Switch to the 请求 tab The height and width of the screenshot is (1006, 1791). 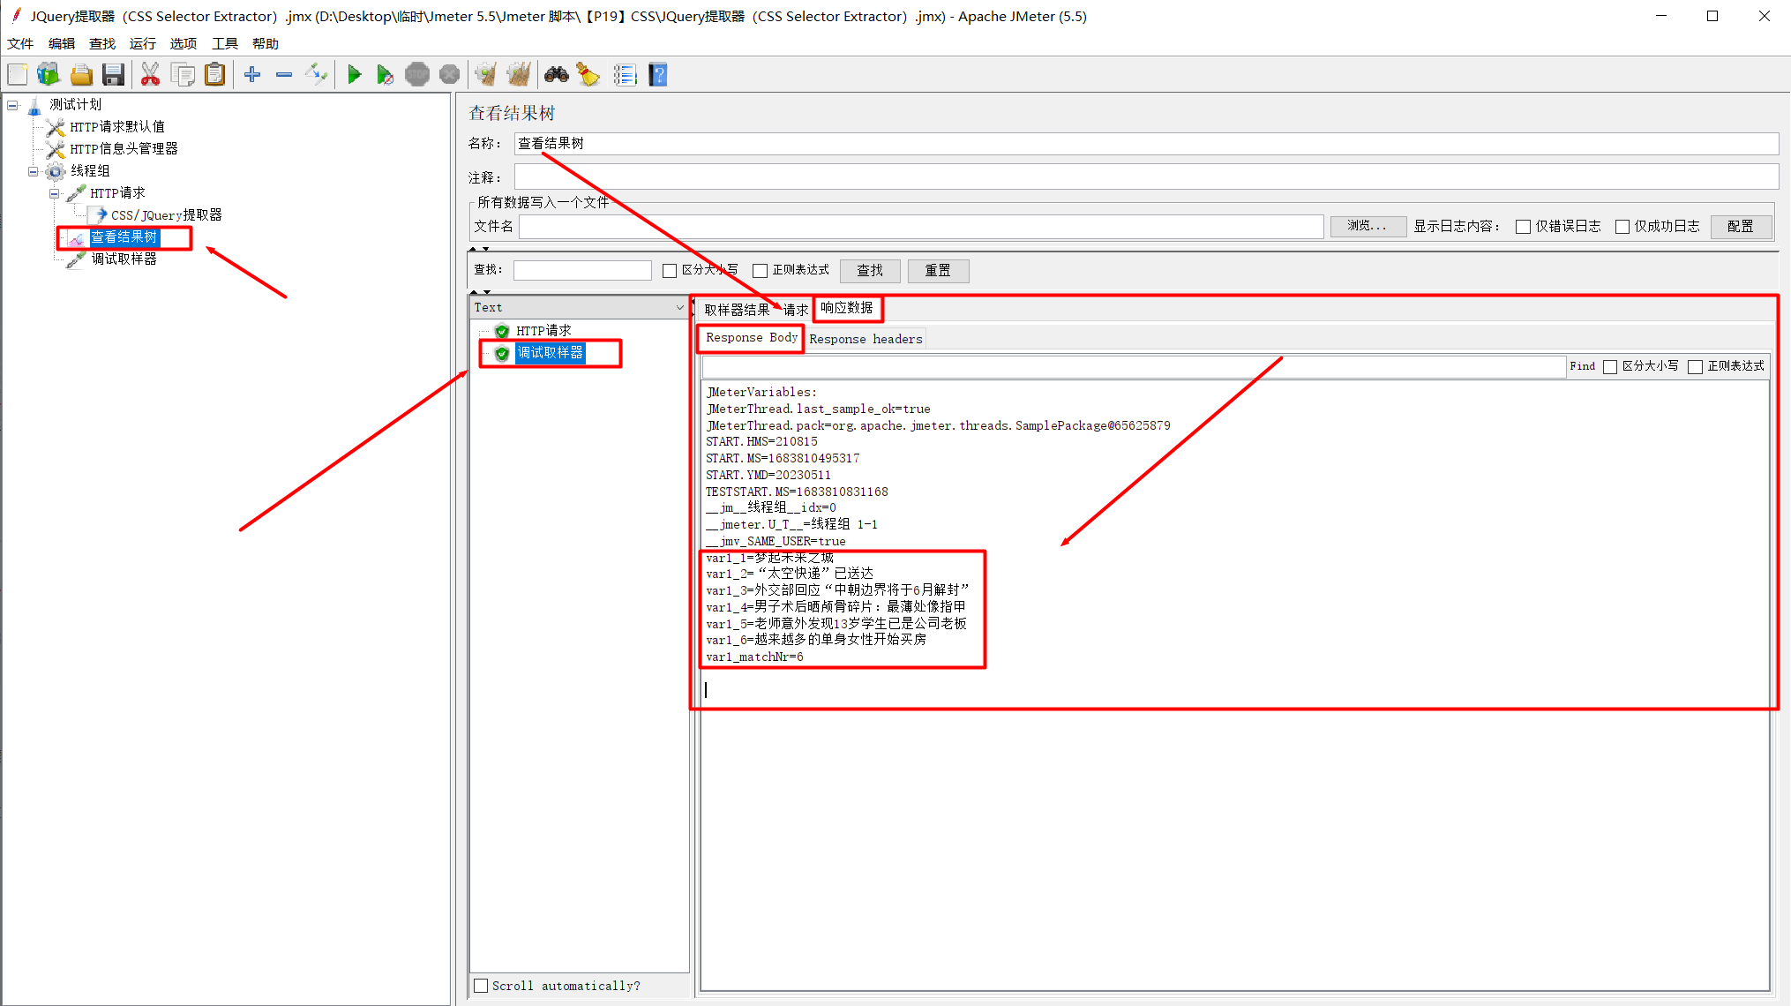click(795, 309)
